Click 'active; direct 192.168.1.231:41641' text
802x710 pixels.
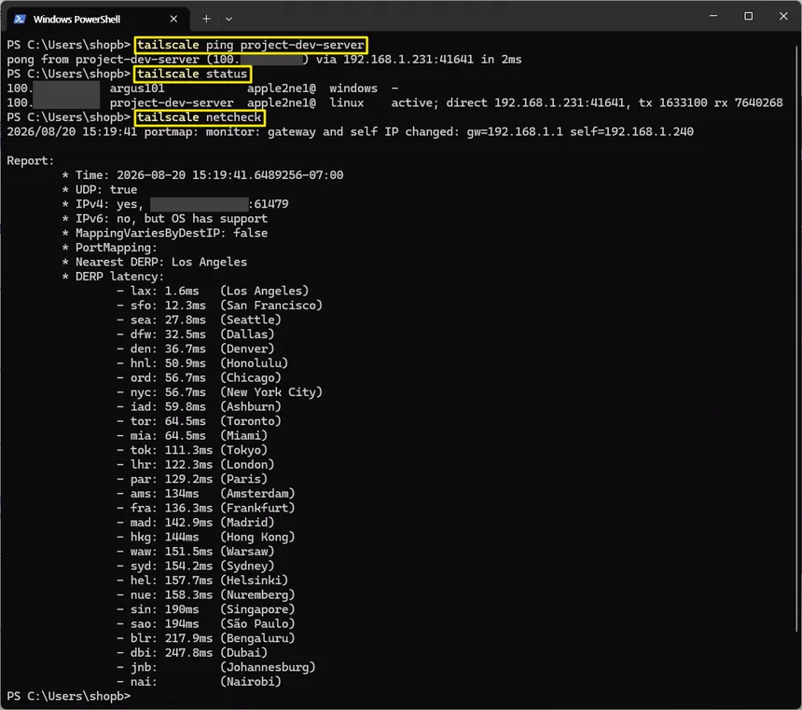point(508,103)
